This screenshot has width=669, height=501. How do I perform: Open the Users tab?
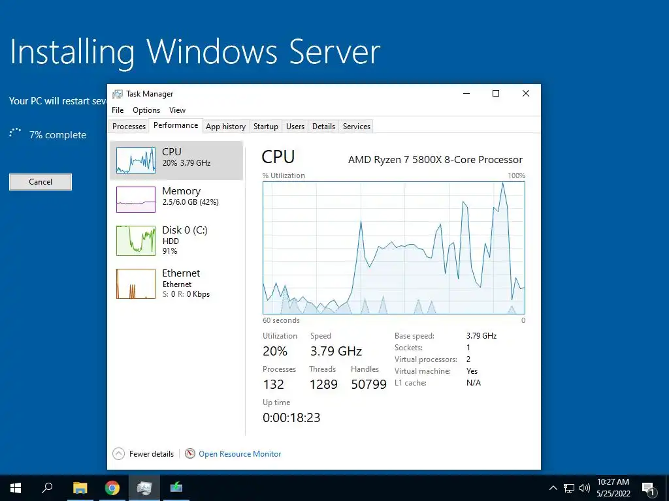point(295,127)
